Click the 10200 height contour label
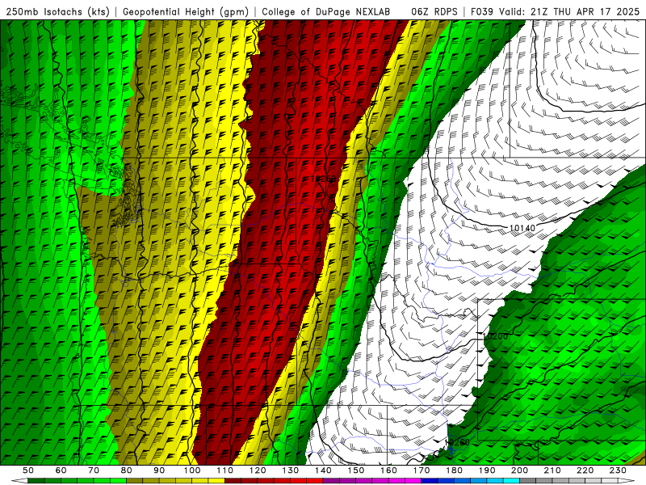Image resolution: width=646 pixels, height=485 pixels. tap(496, 336)
